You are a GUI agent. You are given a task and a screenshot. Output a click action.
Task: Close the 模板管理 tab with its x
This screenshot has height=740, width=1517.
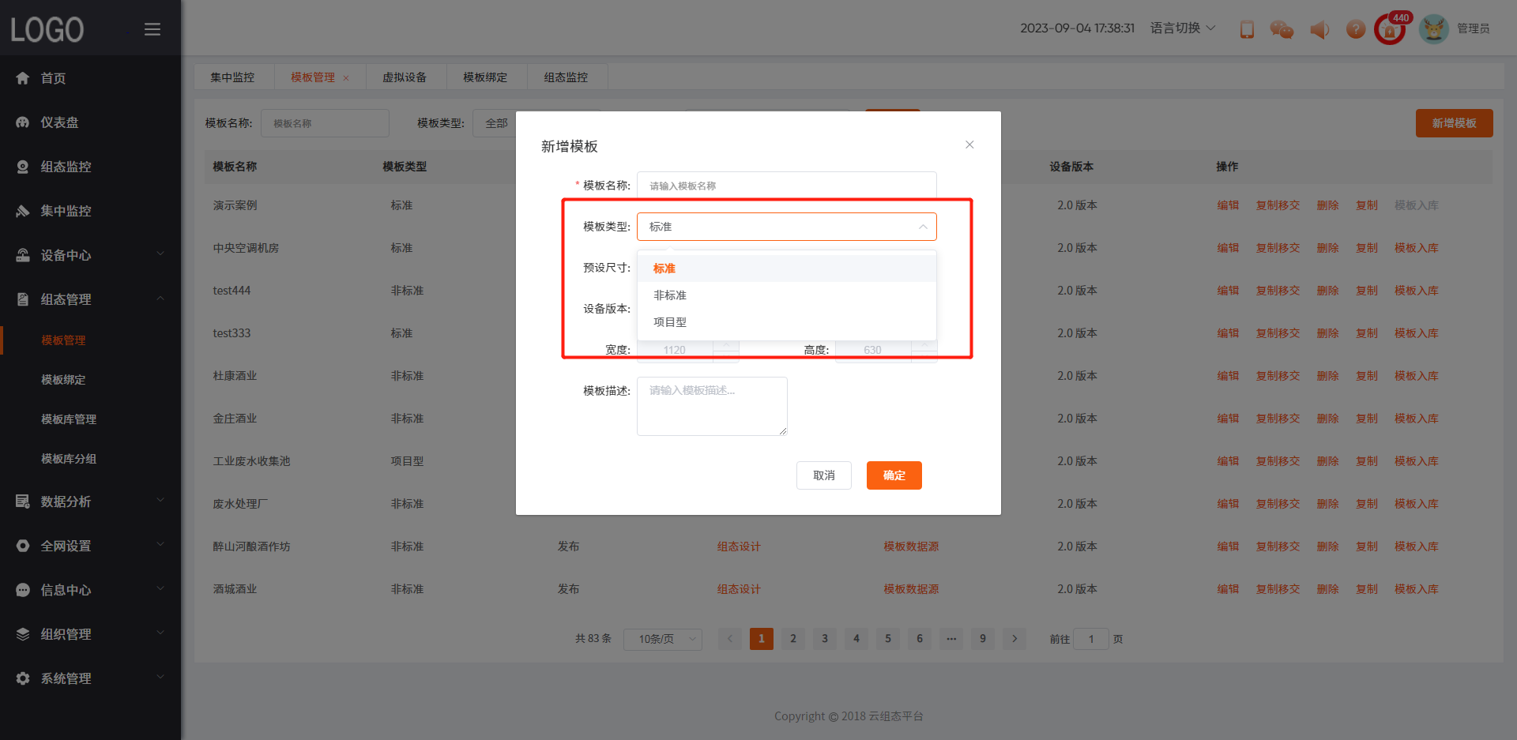coord(346,78)
